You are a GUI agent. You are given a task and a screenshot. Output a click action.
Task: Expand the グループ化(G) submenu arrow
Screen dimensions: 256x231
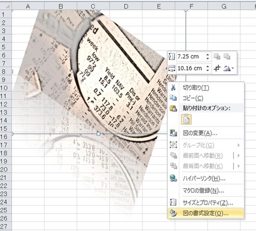[x=239, y=145]
